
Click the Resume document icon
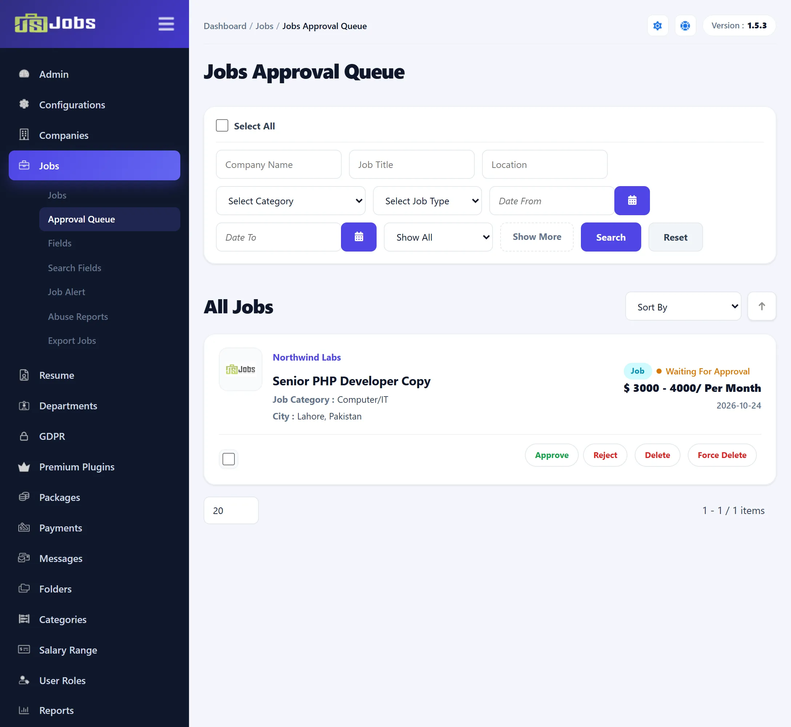click(x=24, y=375)
